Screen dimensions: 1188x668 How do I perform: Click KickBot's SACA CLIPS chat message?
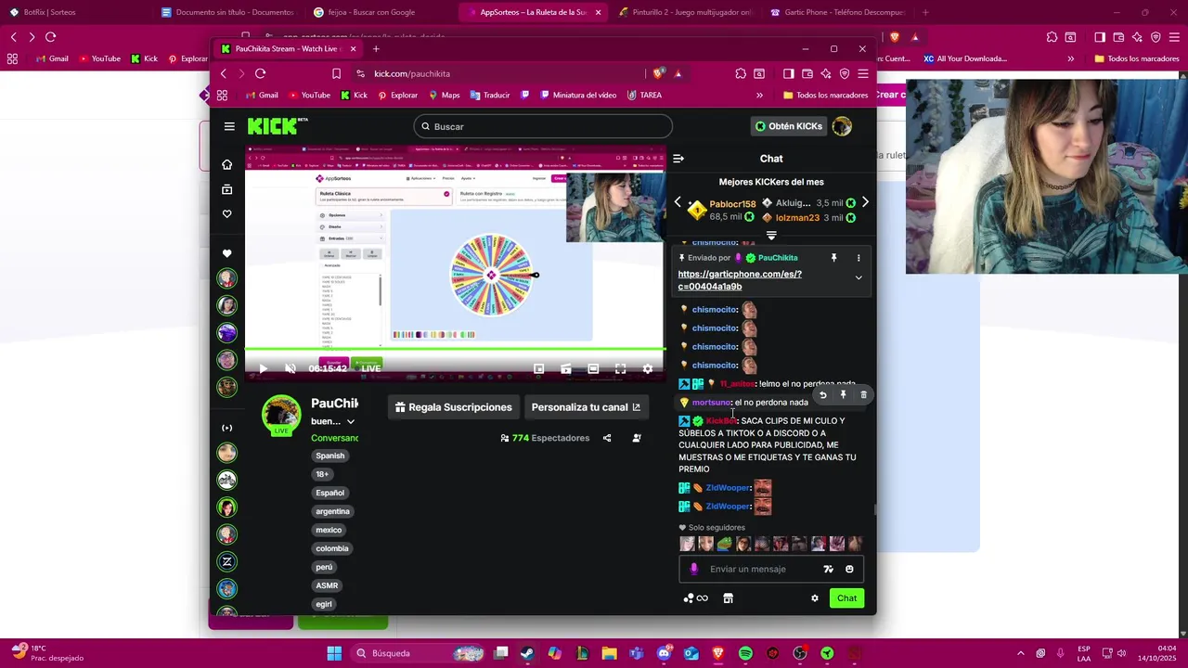(768, 445)
